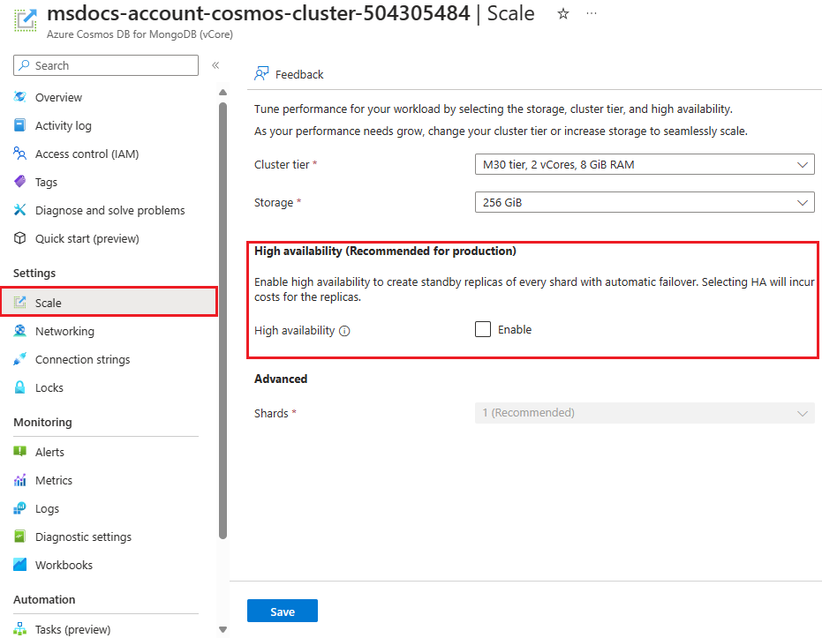Enable high availability for the cluster
Screen dimensions: 822x638
click(483, 328)
